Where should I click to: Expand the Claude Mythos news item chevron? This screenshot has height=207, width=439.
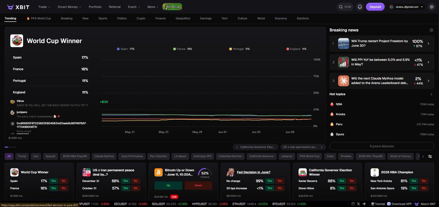click(428, 81)
